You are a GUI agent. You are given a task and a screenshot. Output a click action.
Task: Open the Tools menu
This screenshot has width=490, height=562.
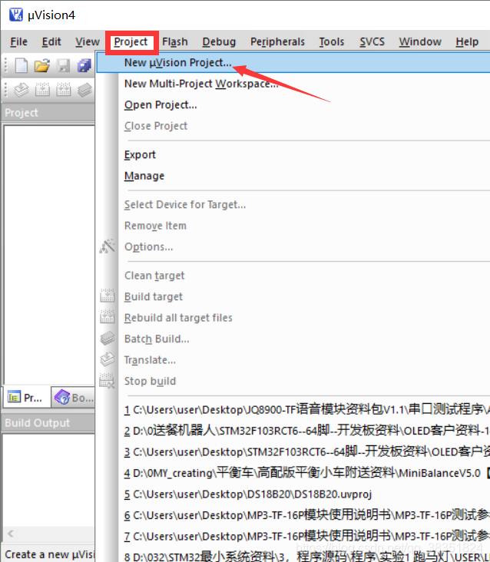point(332,42)
